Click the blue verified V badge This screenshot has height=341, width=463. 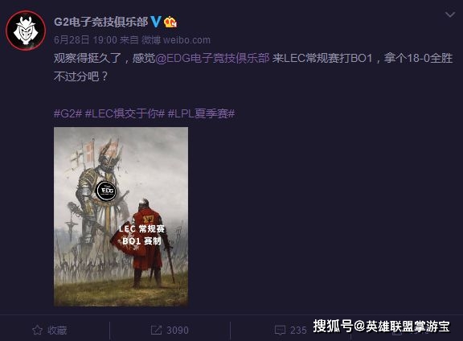[x=156, y=22]
